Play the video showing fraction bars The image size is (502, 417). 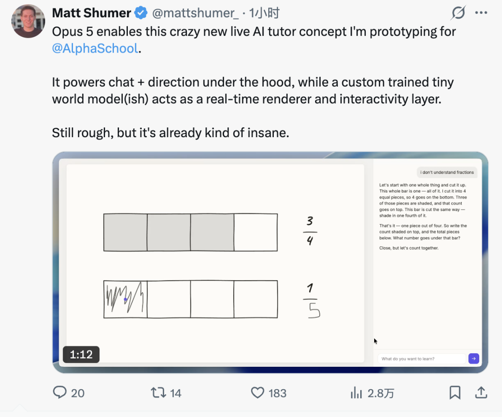pyautogui.click(x=270, y=262)
